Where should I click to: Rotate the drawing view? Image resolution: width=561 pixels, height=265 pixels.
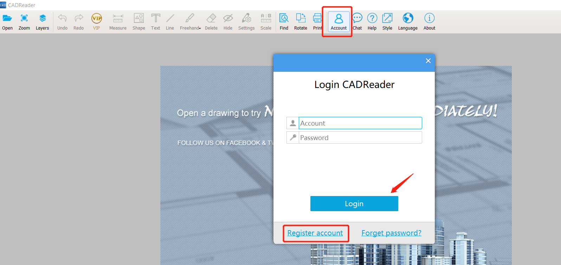pos(301,22)
